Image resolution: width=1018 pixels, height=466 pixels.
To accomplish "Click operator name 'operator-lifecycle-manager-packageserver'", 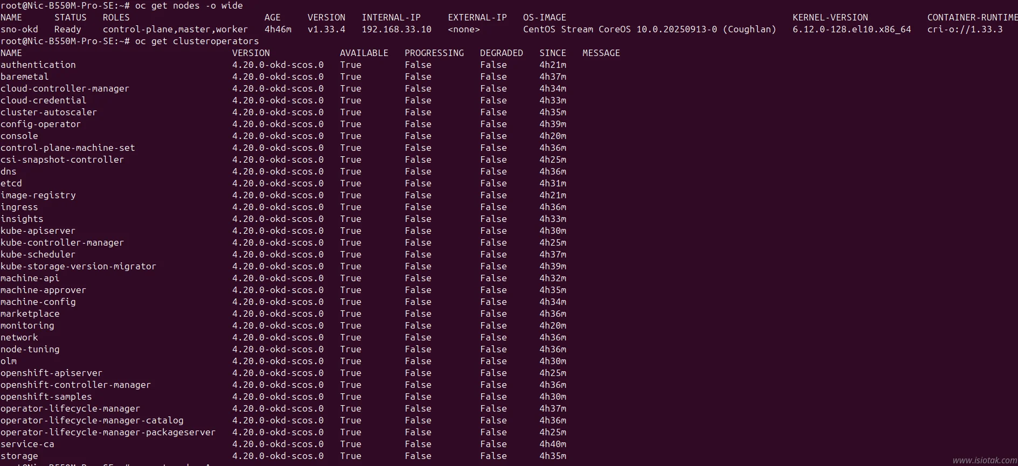I will (108, 433).
